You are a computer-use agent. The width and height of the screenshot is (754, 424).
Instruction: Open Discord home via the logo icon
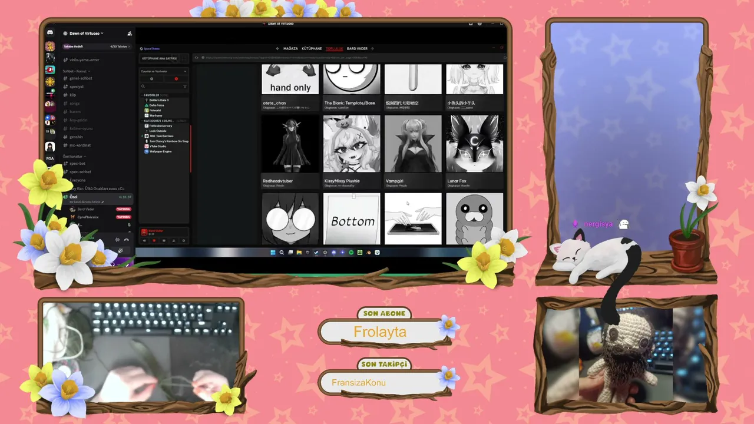(x=50, y=33)
